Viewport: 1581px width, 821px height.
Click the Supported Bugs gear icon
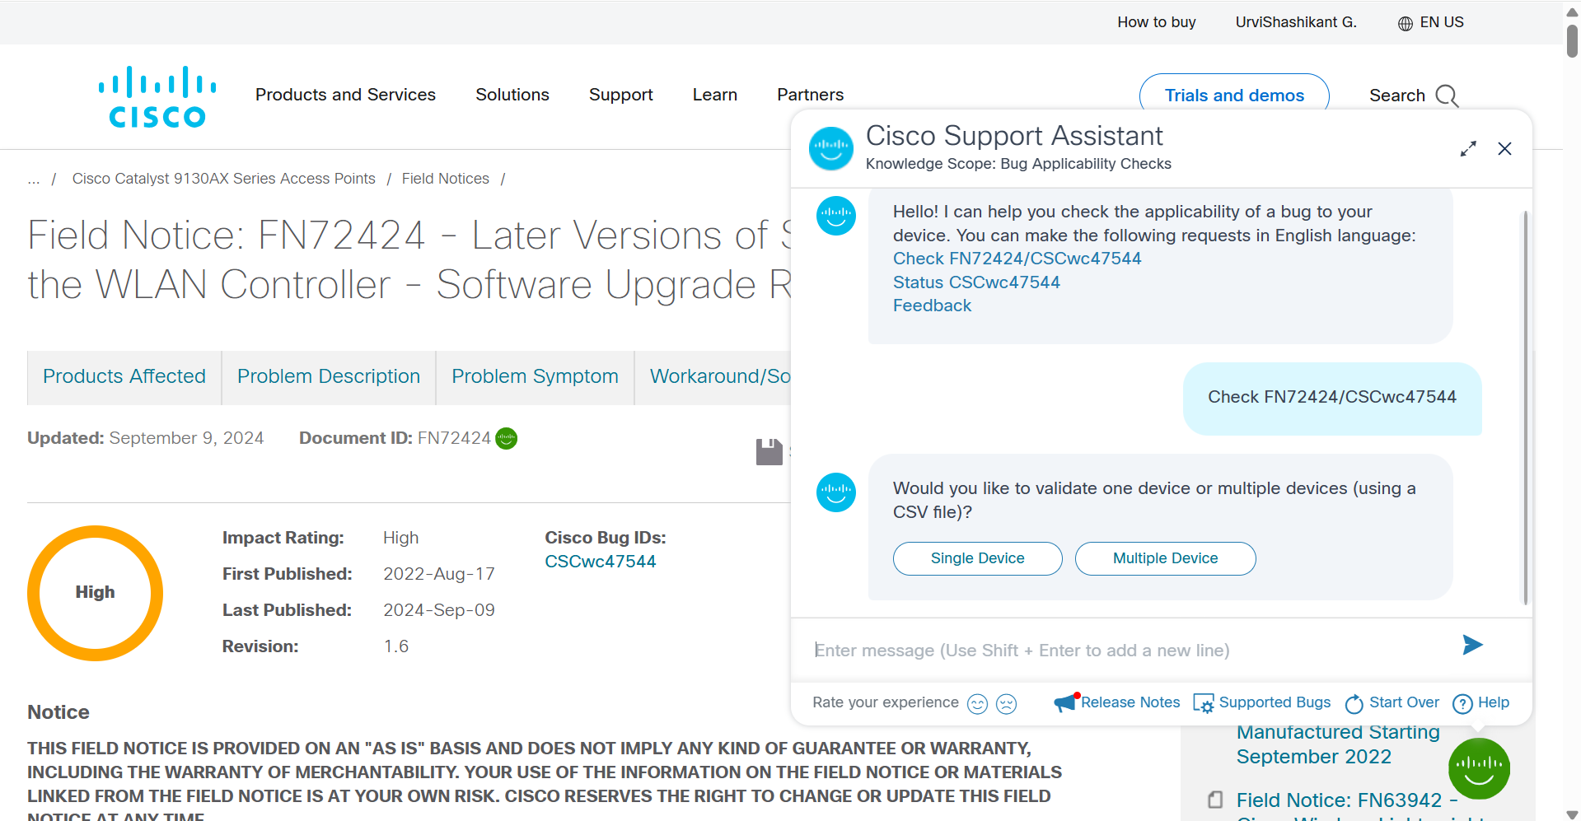point(1204,704)
